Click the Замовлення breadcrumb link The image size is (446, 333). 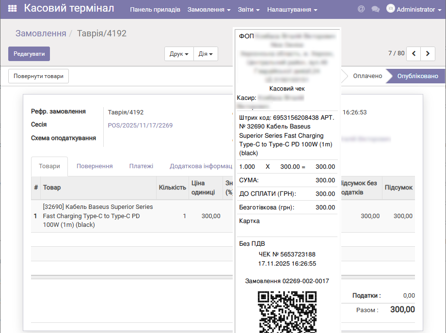click(x=41, y=33)
